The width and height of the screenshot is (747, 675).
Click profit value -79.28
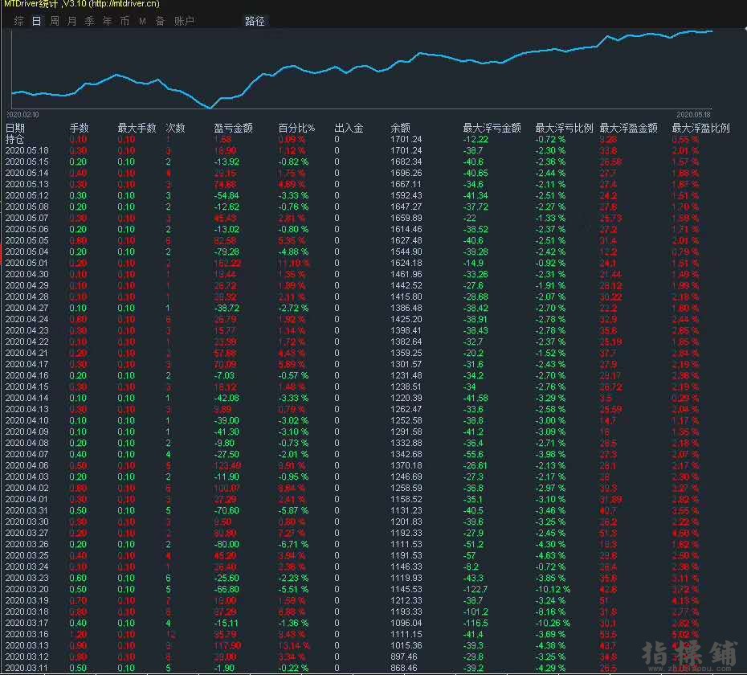pyautogui.click(x=227, y=252)
